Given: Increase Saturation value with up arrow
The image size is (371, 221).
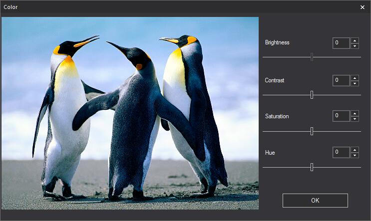Looking at the screenshot, I should (x=355, y=113).
